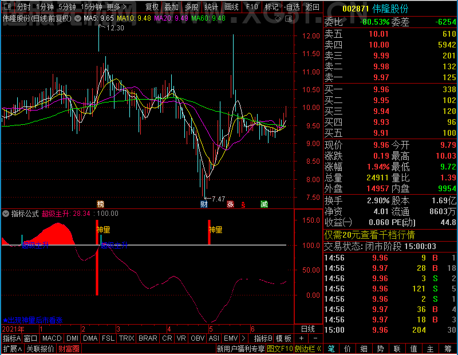
Task: Expand the 指标公式 indicator dropdown arrow
Action: [x=6, y=214]
